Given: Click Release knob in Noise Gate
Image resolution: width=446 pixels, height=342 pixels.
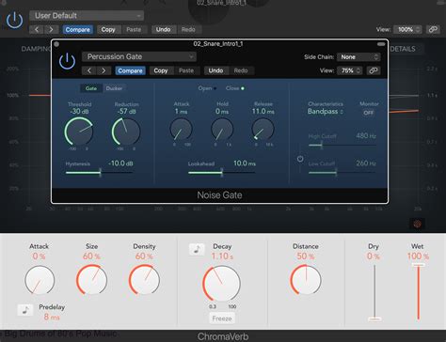Looking at the screenshot, I should [263, 130].
